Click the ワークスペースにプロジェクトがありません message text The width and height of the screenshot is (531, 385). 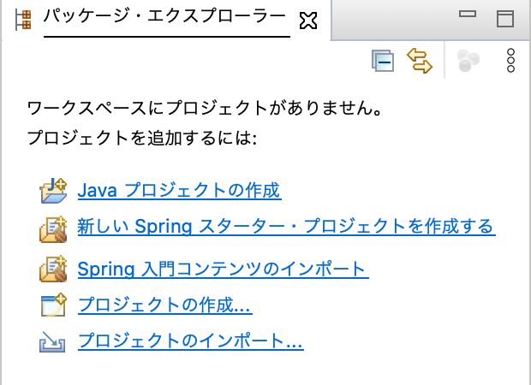pyautogui.click(x=205, y=109)
